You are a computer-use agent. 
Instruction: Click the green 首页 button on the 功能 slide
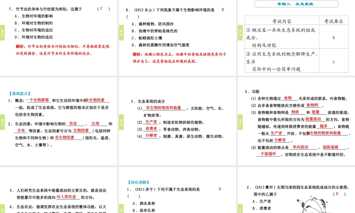pyautogui.click(x=240, y=122)
